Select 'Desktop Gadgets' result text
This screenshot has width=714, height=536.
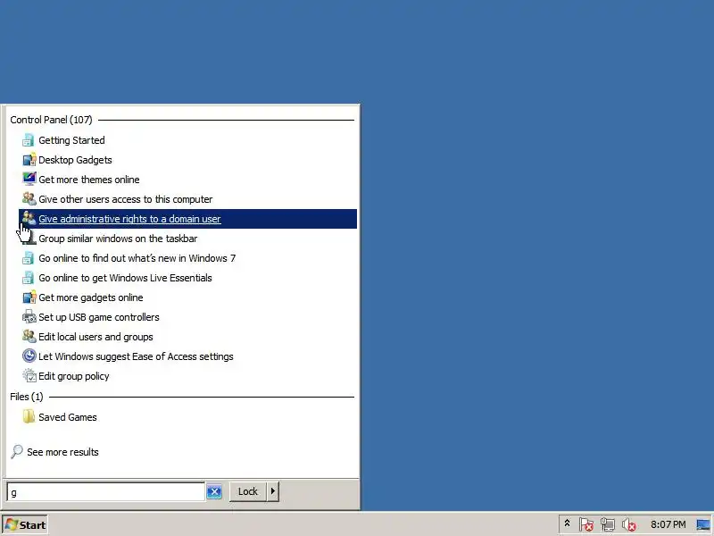75,160
